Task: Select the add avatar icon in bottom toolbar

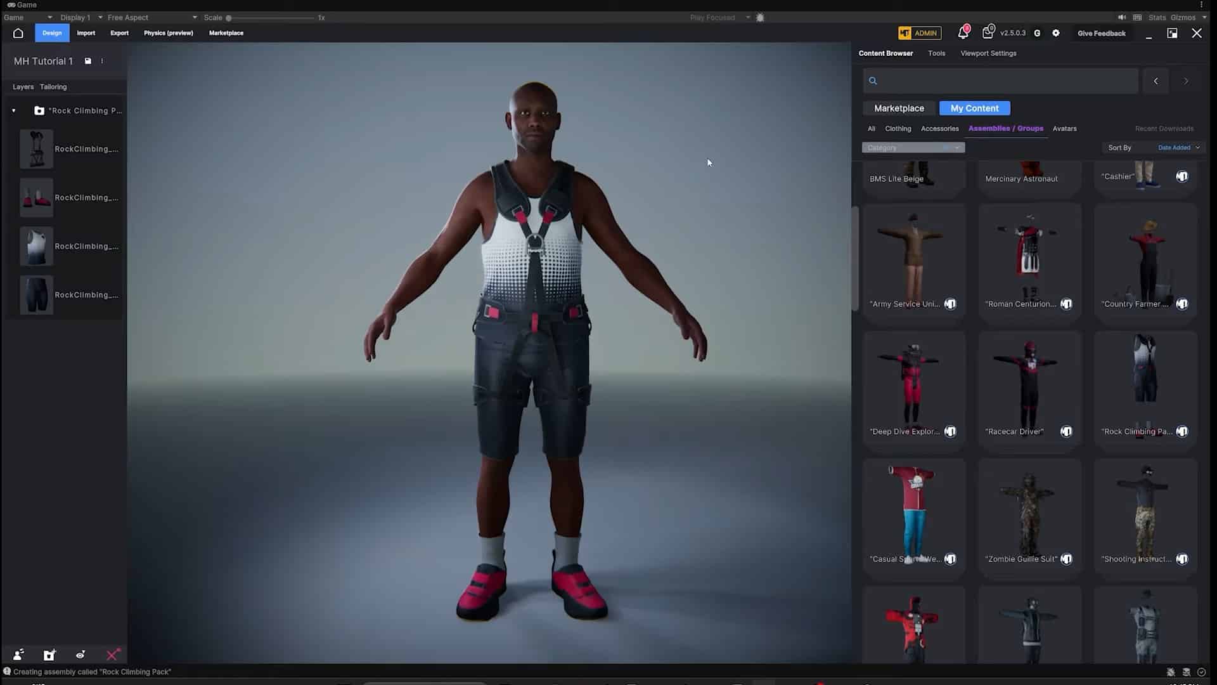Action: tap(18, 655)
